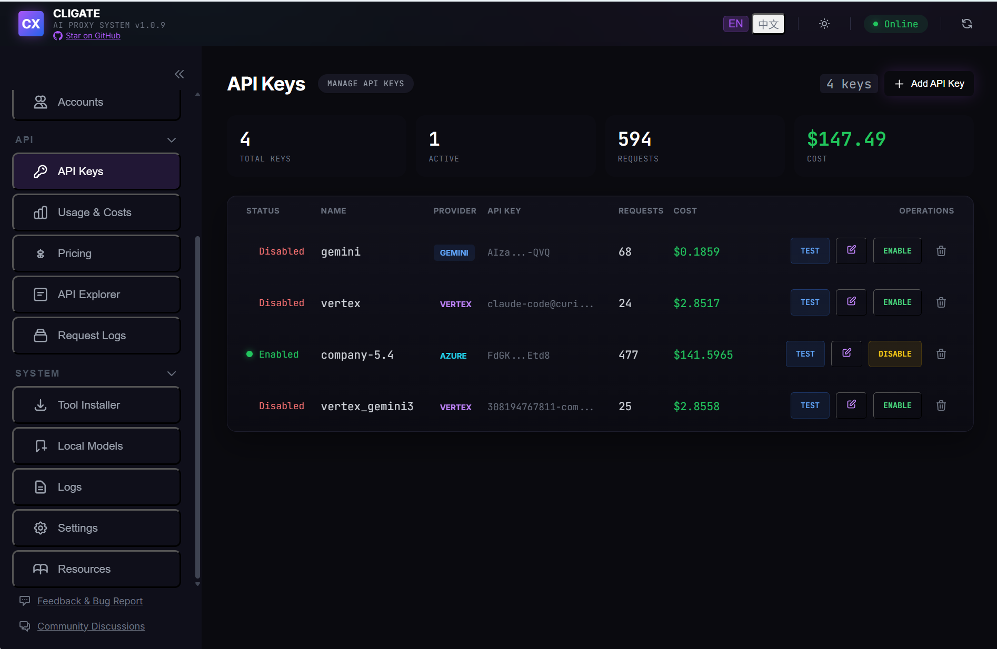Click the edit icon for the gemini key

coord(851,250)
